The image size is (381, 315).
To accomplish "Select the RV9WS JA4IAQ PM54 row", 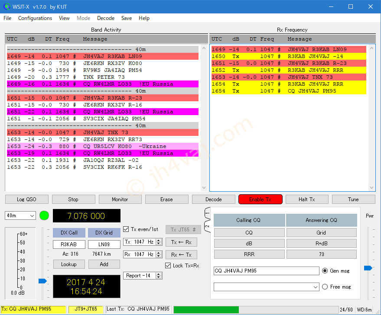I will (103, 71).
